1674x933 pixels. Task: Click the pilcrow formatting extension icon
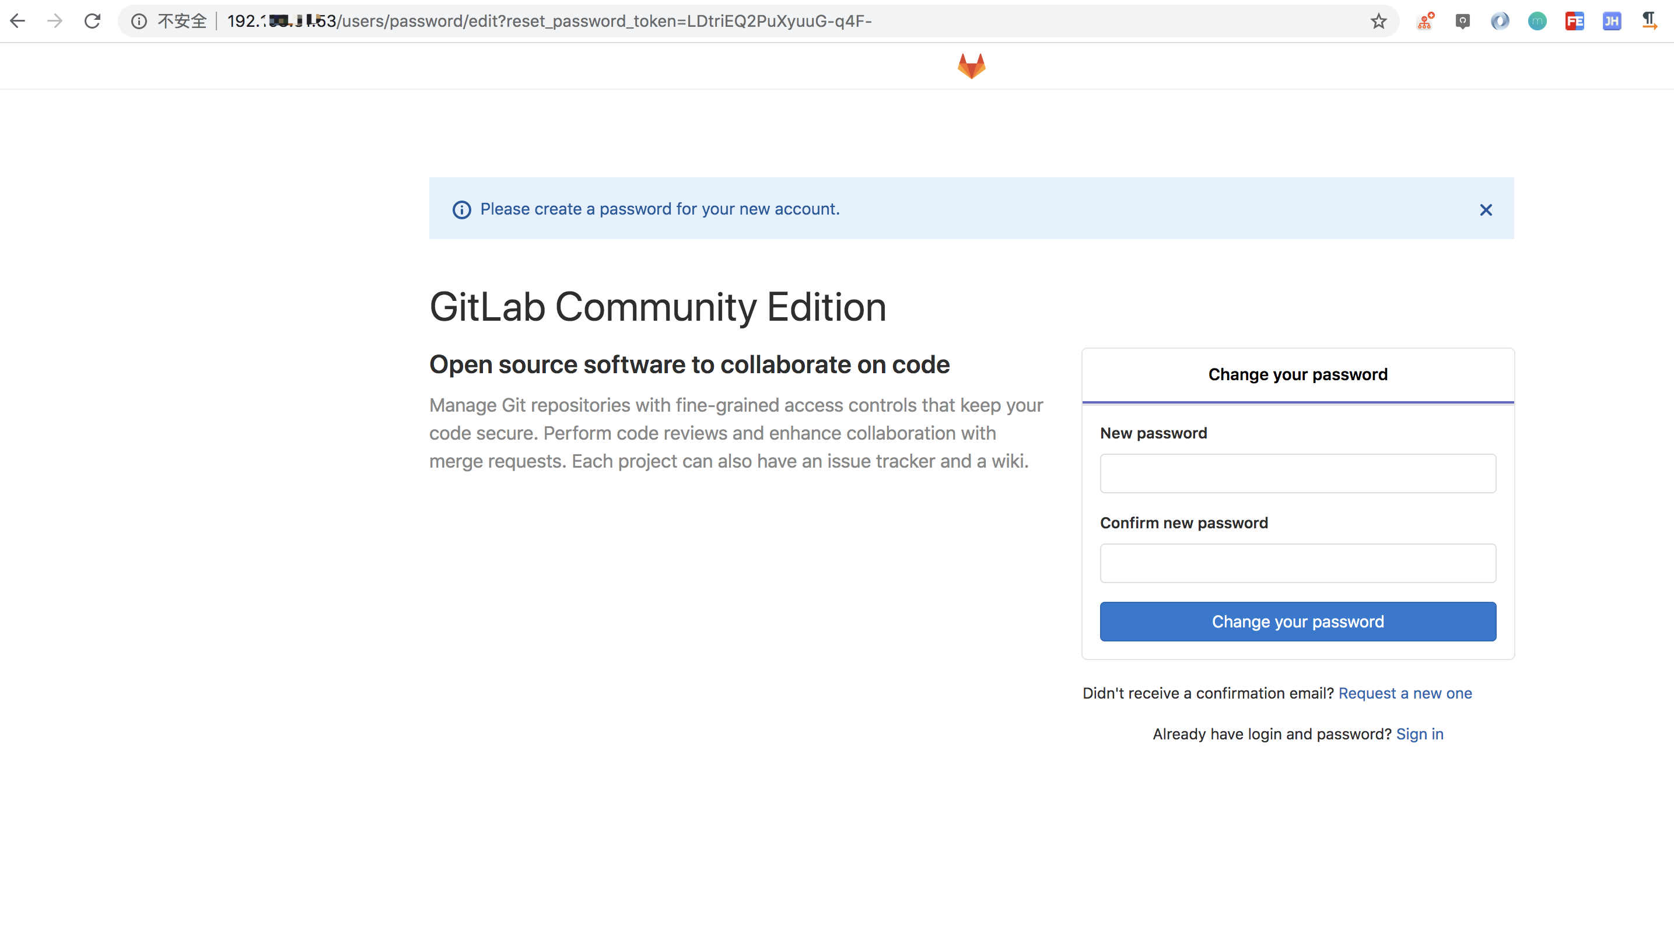[x=1649, y=21]
